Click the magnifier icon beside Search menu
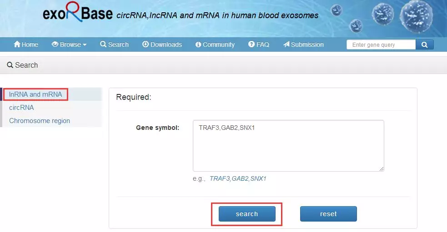This screenshot has height=232, width=447. tap(103, 44)
